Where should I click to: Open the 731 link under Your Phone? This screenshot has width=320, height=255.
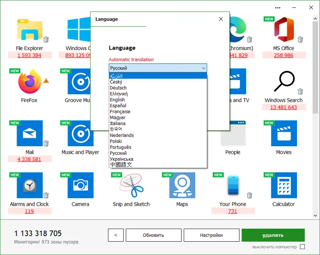tap(233, 211)
